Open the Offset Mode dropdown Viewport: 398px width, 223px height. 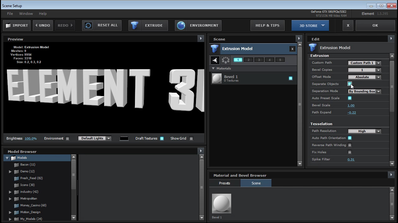pyautogui.click(x=364, y=77)
